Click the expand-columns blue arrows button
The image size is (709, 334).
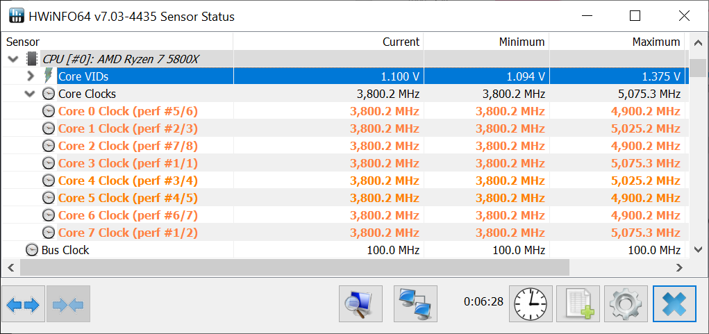24,303
